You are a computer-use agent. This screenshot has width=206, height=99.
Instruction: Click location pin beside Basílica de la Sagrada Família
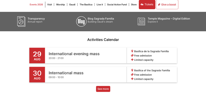coord(132,51)
